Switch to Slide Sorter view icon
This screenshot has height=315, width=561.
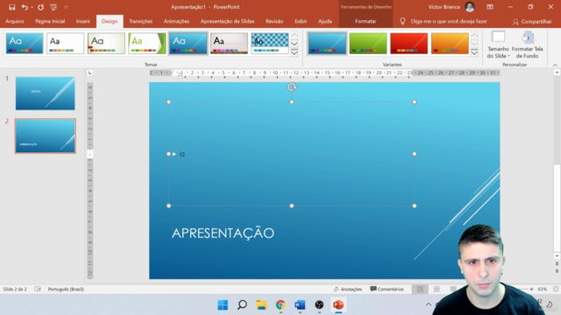tap(437, 289)
